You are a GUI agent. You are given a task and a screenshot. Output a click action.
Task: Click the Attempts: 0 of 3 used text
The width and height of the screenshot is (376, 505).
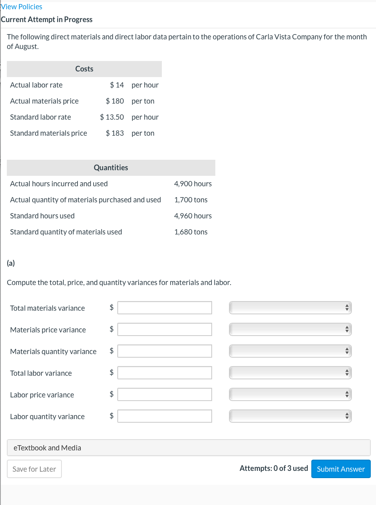click(274, 468)
